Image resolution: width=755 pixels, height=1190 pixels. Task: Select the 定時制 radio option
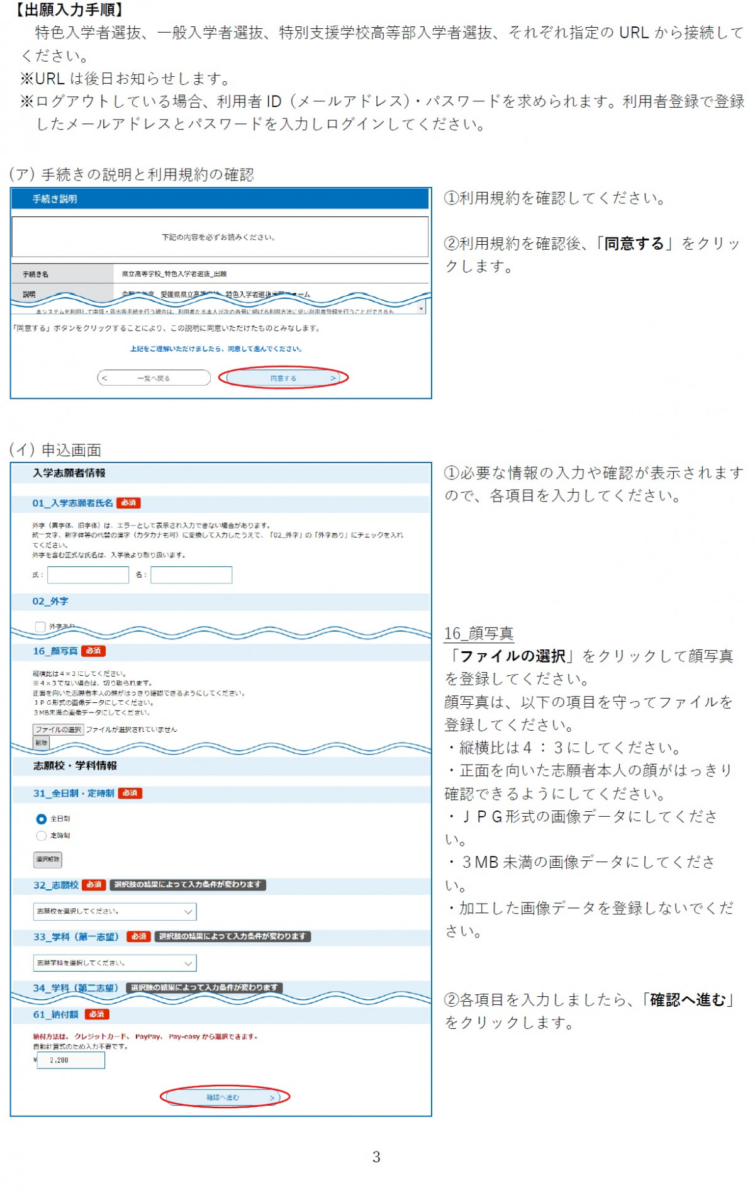point(42,836)
